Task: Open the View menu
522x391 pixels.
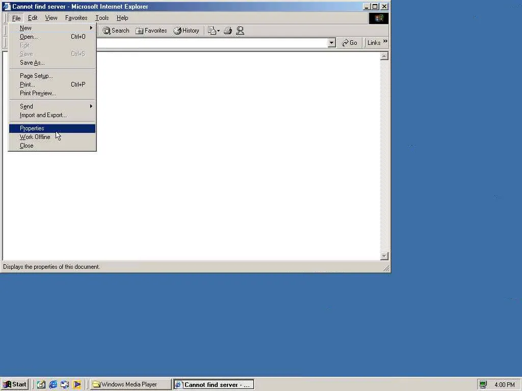Action: [x=51, y=18]
